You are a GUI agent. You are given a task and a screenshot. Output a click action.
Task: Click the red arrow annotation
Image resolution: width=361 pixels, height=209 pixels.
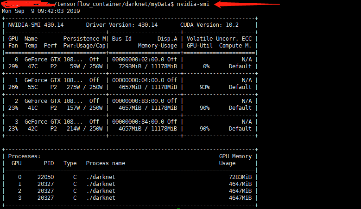pyautogui.click(x=247, y=4)
